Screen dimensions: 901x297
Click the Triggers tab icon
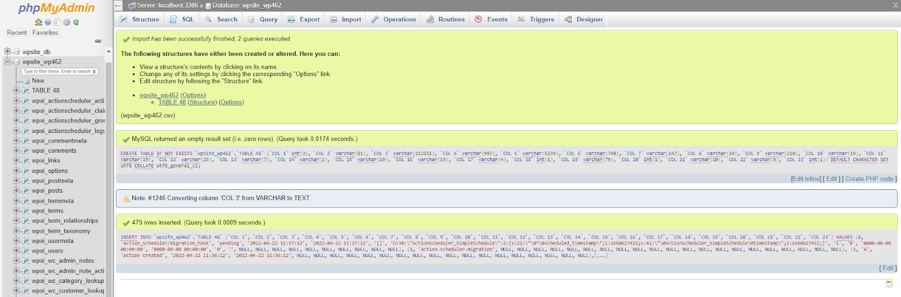521,19
